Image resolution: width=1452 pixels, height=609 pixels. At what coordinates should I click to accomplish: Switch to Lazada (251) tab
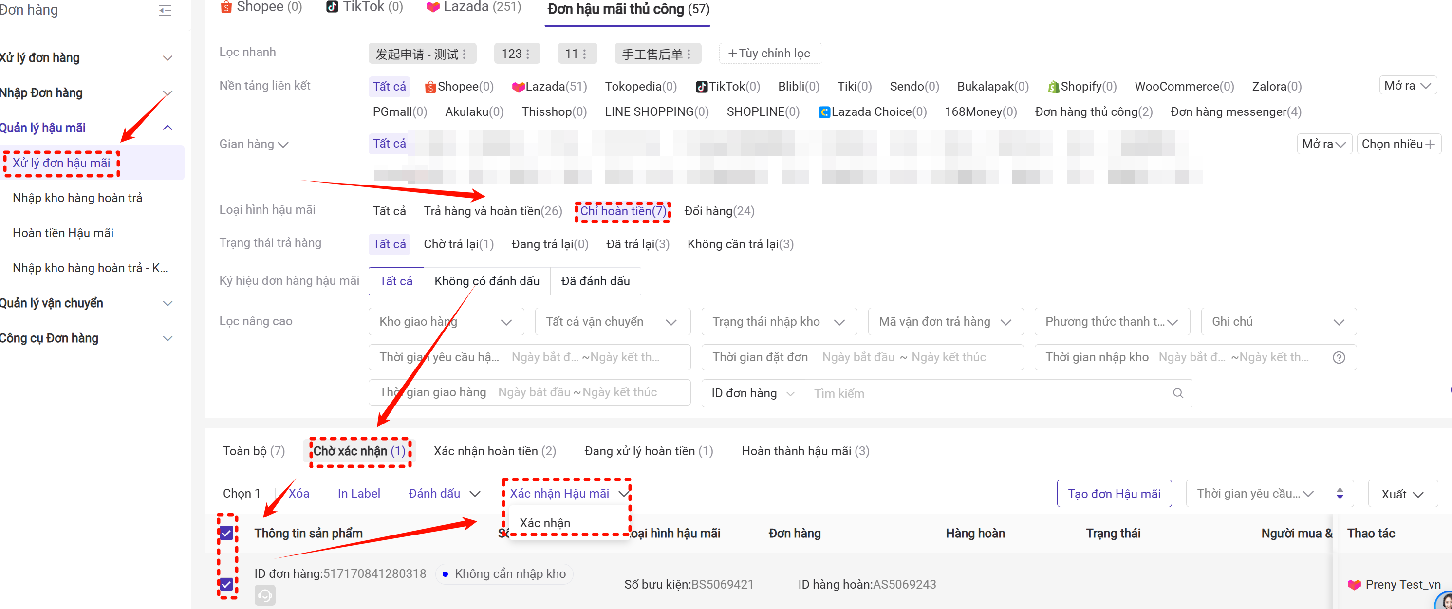pyautogui.click(x=473, y=7)
